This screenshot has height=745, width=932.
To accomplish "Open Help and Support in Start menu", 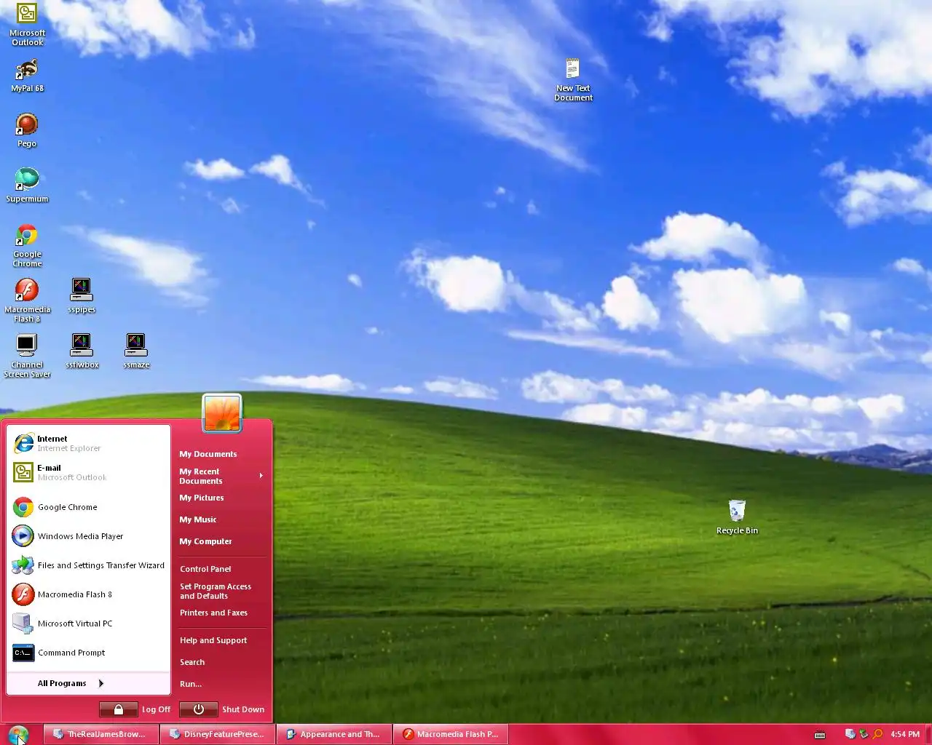I will click(x=221, y=640).
